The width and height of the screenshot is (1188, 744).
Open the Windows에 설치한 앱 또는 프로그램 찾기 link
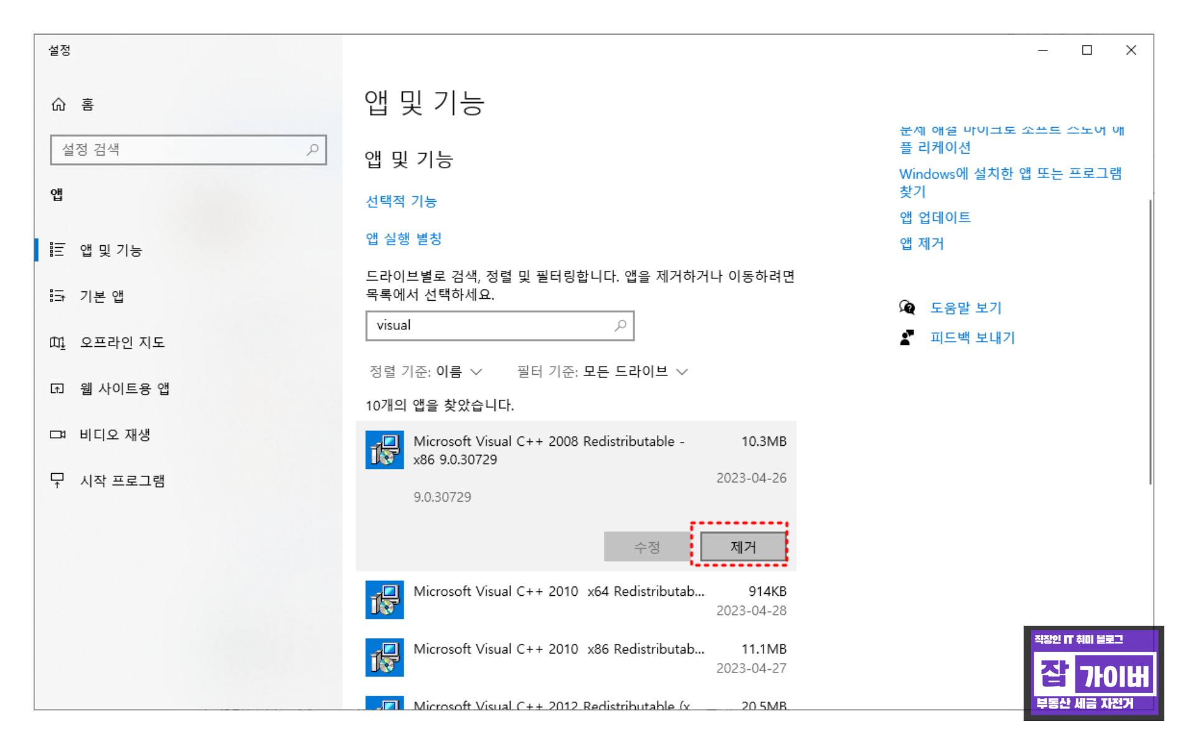[1010, 182]
